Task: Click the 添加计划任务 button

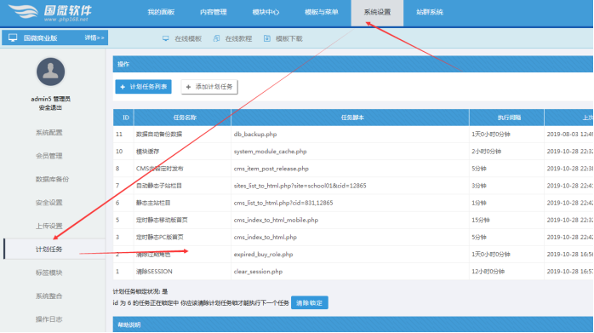Action: 209,87
